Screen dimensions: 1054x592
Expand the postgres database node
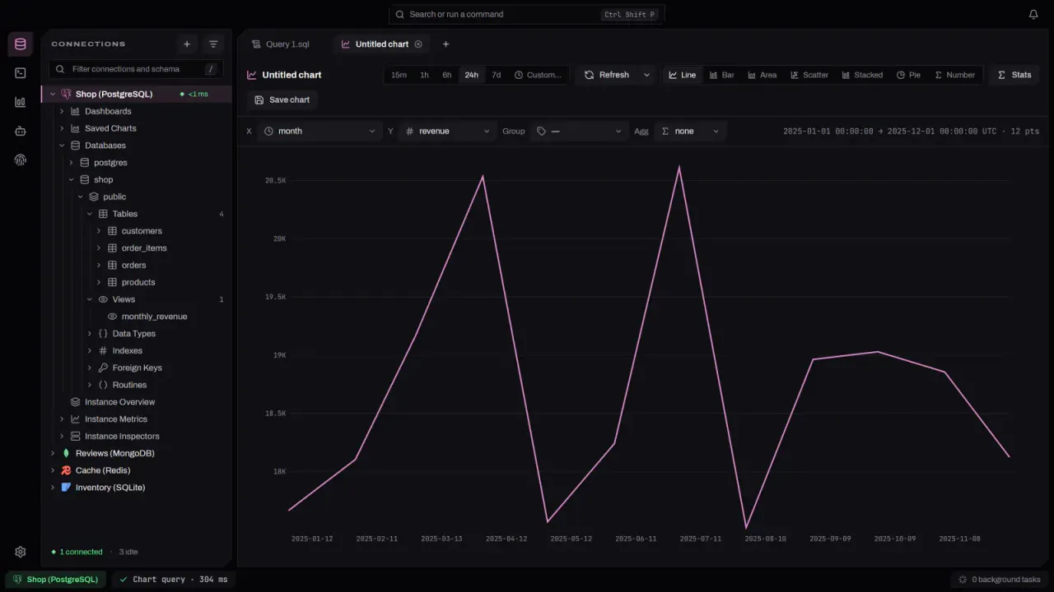tap(71, 163)
